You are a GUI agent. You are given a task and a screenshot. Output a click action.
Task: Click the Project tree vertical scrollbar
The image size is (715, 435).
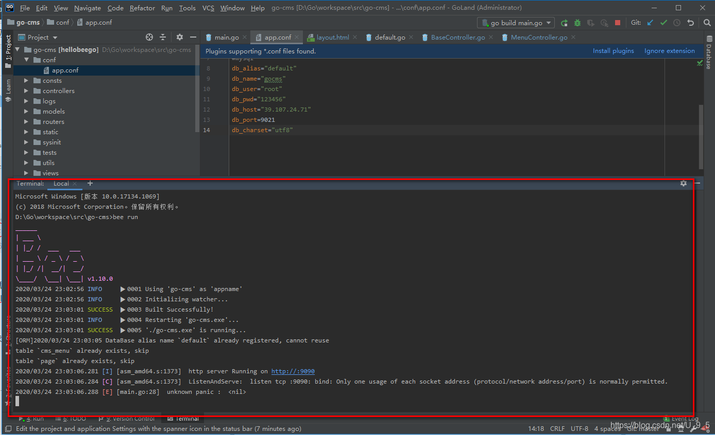pos(197,87)
